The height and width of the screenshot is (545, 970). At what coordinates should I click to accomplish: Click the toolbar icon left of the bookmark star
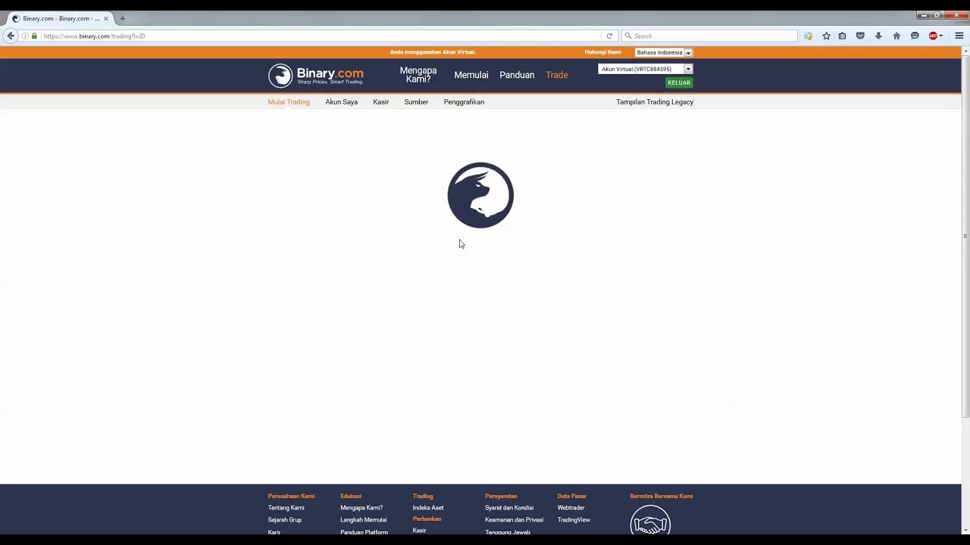pyautogui.click(x=808, y=36)
